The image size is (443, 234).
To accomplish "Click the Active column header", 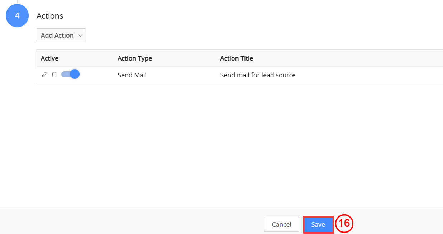I will point(49,58).
